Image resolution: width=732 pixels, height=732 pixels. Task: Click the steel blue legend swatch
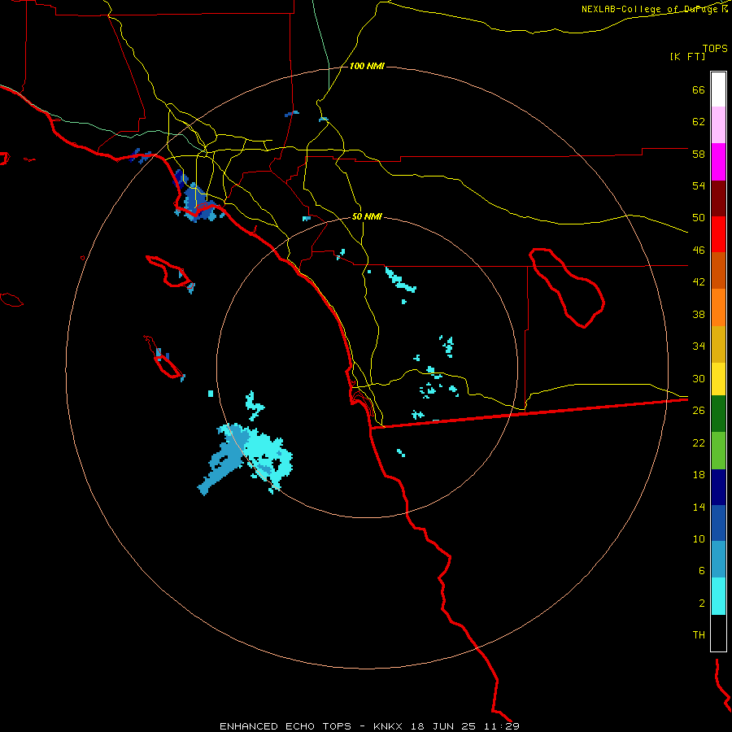(x=718, y=560)
